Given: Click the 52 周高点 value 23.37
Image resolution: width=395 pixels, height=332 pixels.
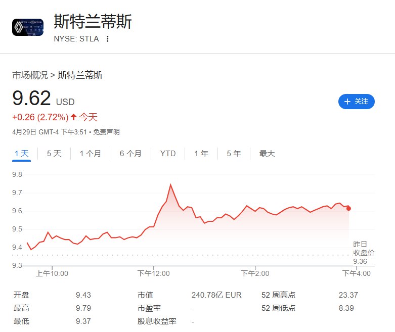Looking at the screenshot, I should pos(348,295).
